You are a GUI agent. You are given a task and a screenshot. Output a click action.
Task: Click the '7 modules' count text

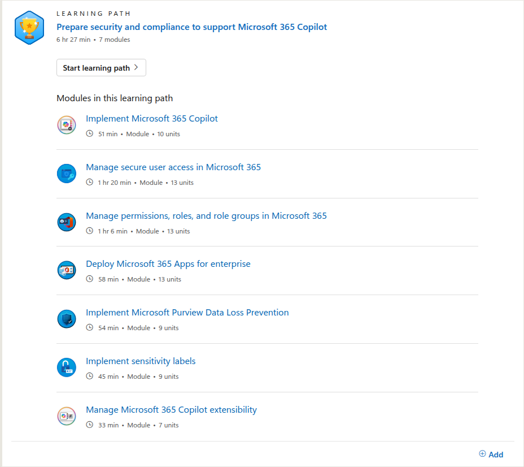(x=114, y=40)
